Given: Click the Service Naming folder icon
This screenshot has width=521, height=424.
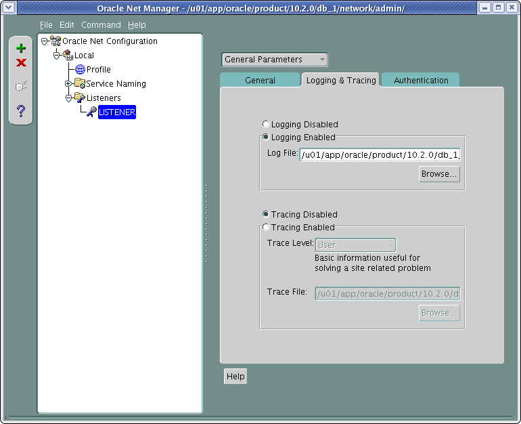Looking at the screenshot, I should [x=80, y=83].
